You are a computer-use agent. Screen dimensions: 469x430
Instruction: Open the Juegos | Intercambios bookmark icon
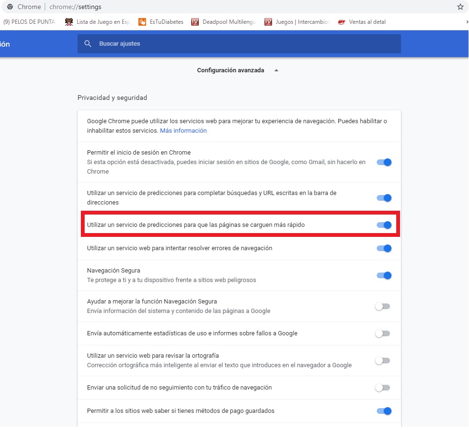pos(268,22)
